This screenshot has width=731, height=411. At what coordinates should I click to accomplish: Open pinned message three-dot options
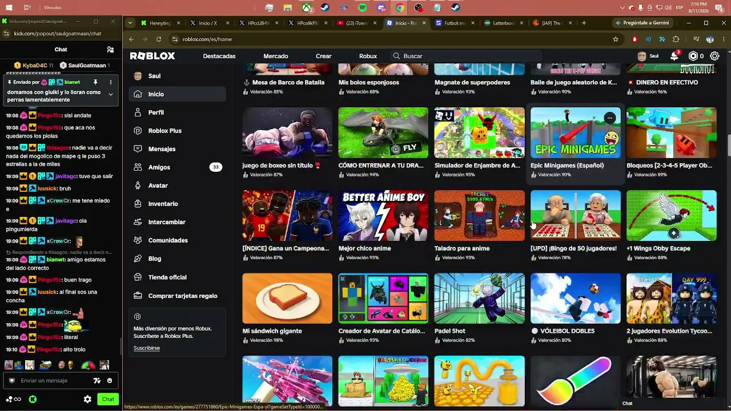111,83
